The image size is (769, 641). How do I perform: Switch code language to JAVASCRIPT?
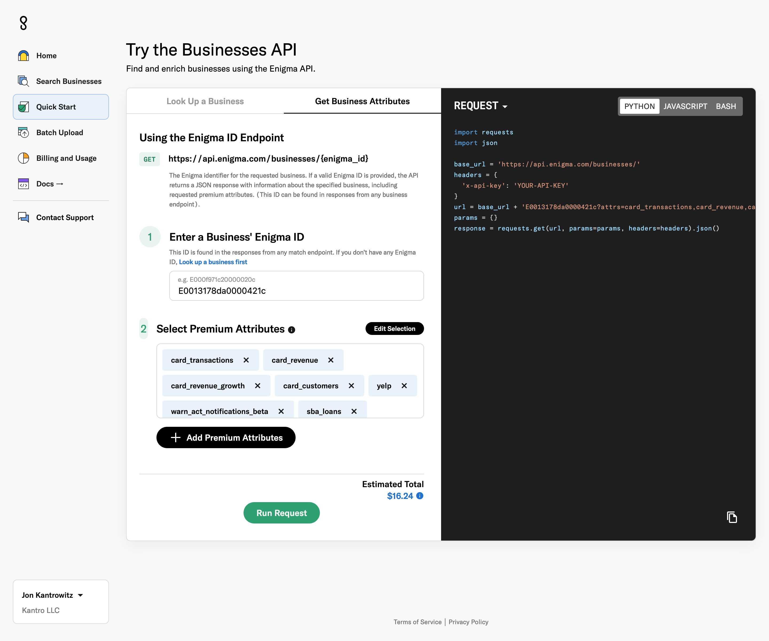tap(685, 106)
